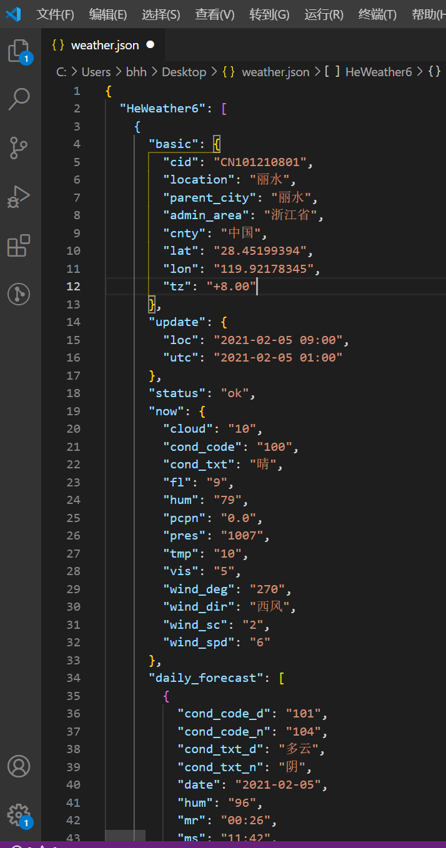The height and width of the screenshot is (848, 446).
Task: Click line number 4 in the gutter
Action: tap(77, 144)
